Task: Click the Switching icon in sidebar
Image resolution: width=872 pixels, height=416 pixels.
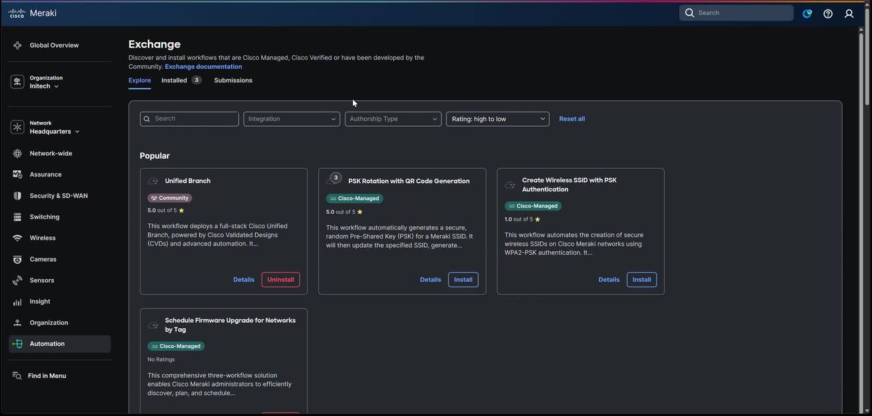Action: [17, 217]
